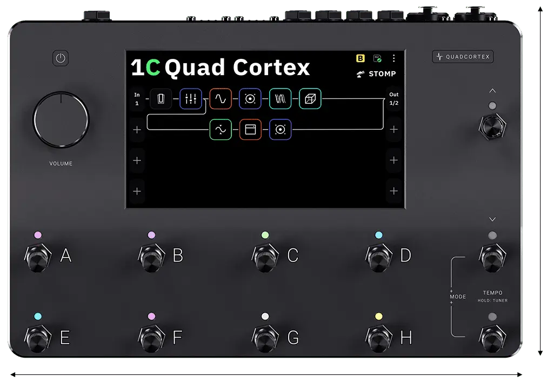Select the orange amp head block in row two
Screen dimensions: 554x390
pyautogui.click(x=250, y=130)
